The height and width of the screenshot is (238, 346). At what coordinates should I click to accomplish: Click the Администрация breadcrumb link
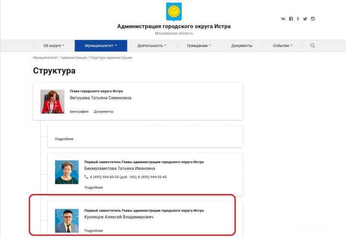click(74, 58)
